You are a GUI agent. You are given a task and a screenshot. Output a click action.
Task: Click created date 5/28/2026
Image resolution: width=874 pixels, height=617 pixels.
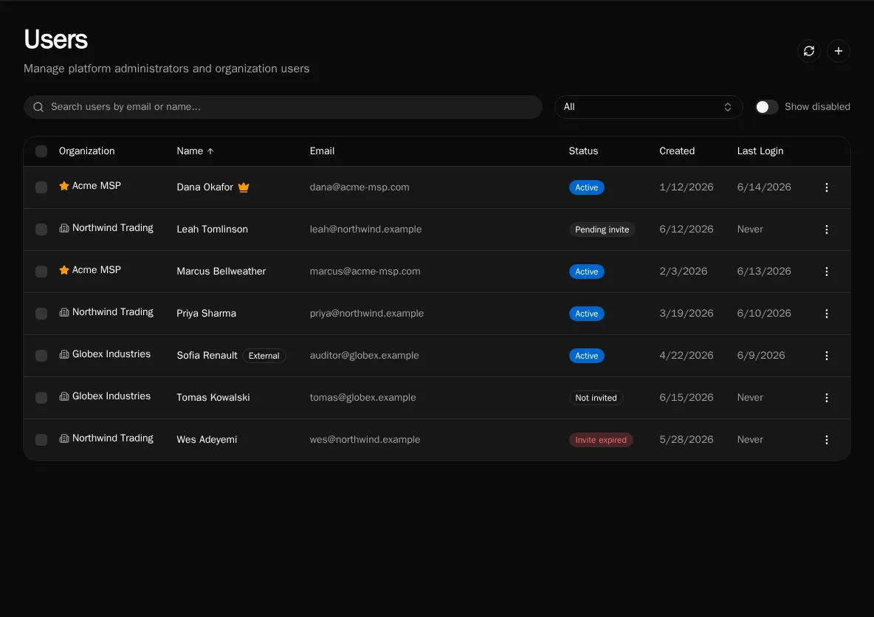coord(687,440)
